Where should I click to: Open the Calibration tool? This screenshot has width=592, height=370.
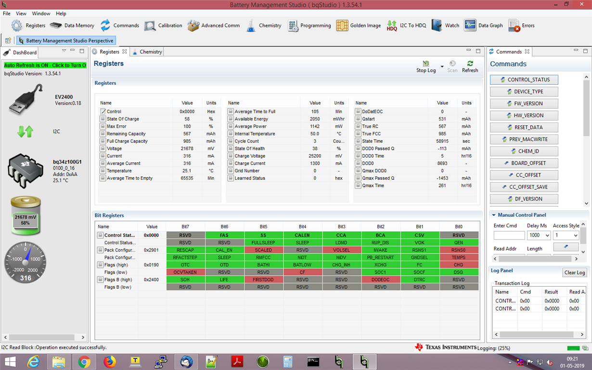click(163, 26)
